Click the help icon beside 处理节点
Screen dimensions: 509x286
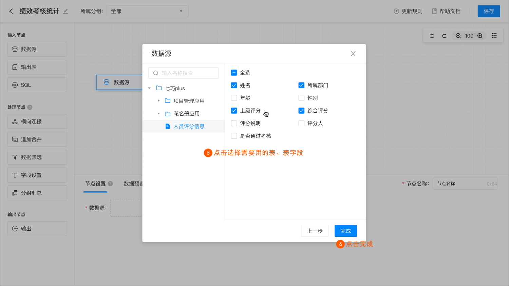30,107
